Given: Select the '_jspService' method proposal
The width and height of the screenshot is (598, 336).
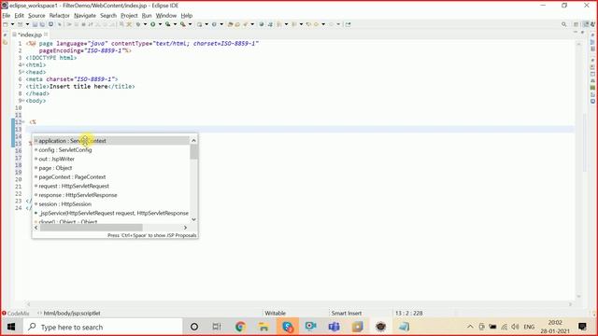Looking at the screenshot, I should [111, 213].
